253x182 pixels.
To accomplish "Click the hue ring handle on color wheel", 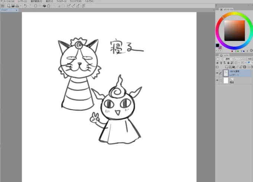I will tap(223, 17).
